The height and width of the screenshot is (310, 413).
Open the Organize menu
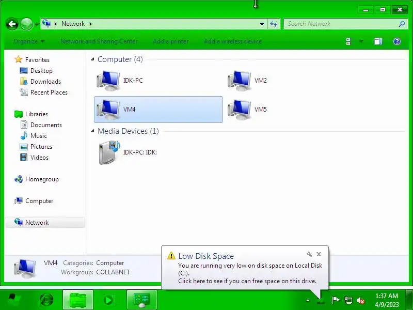pyautogui.click(x=29, y=41)
